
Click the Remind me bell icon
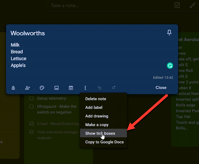(13, 88)
